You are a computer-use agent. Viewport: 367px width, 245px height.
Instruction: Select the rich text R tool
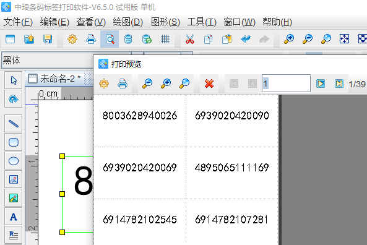(14, 235)
